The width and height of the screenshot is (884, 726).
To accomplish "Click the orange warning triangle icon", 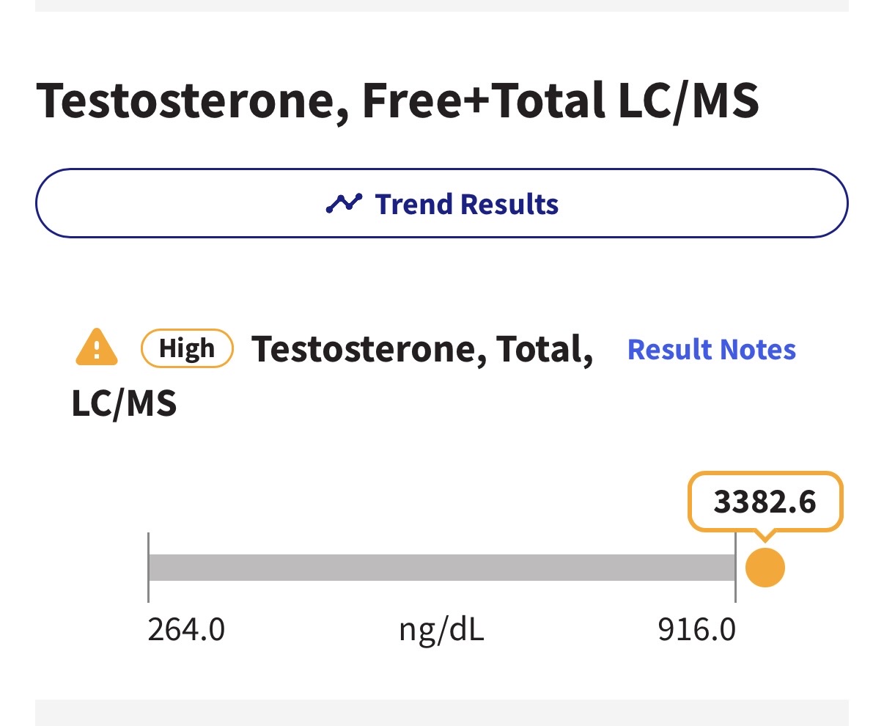I will (x=97, y=348).
